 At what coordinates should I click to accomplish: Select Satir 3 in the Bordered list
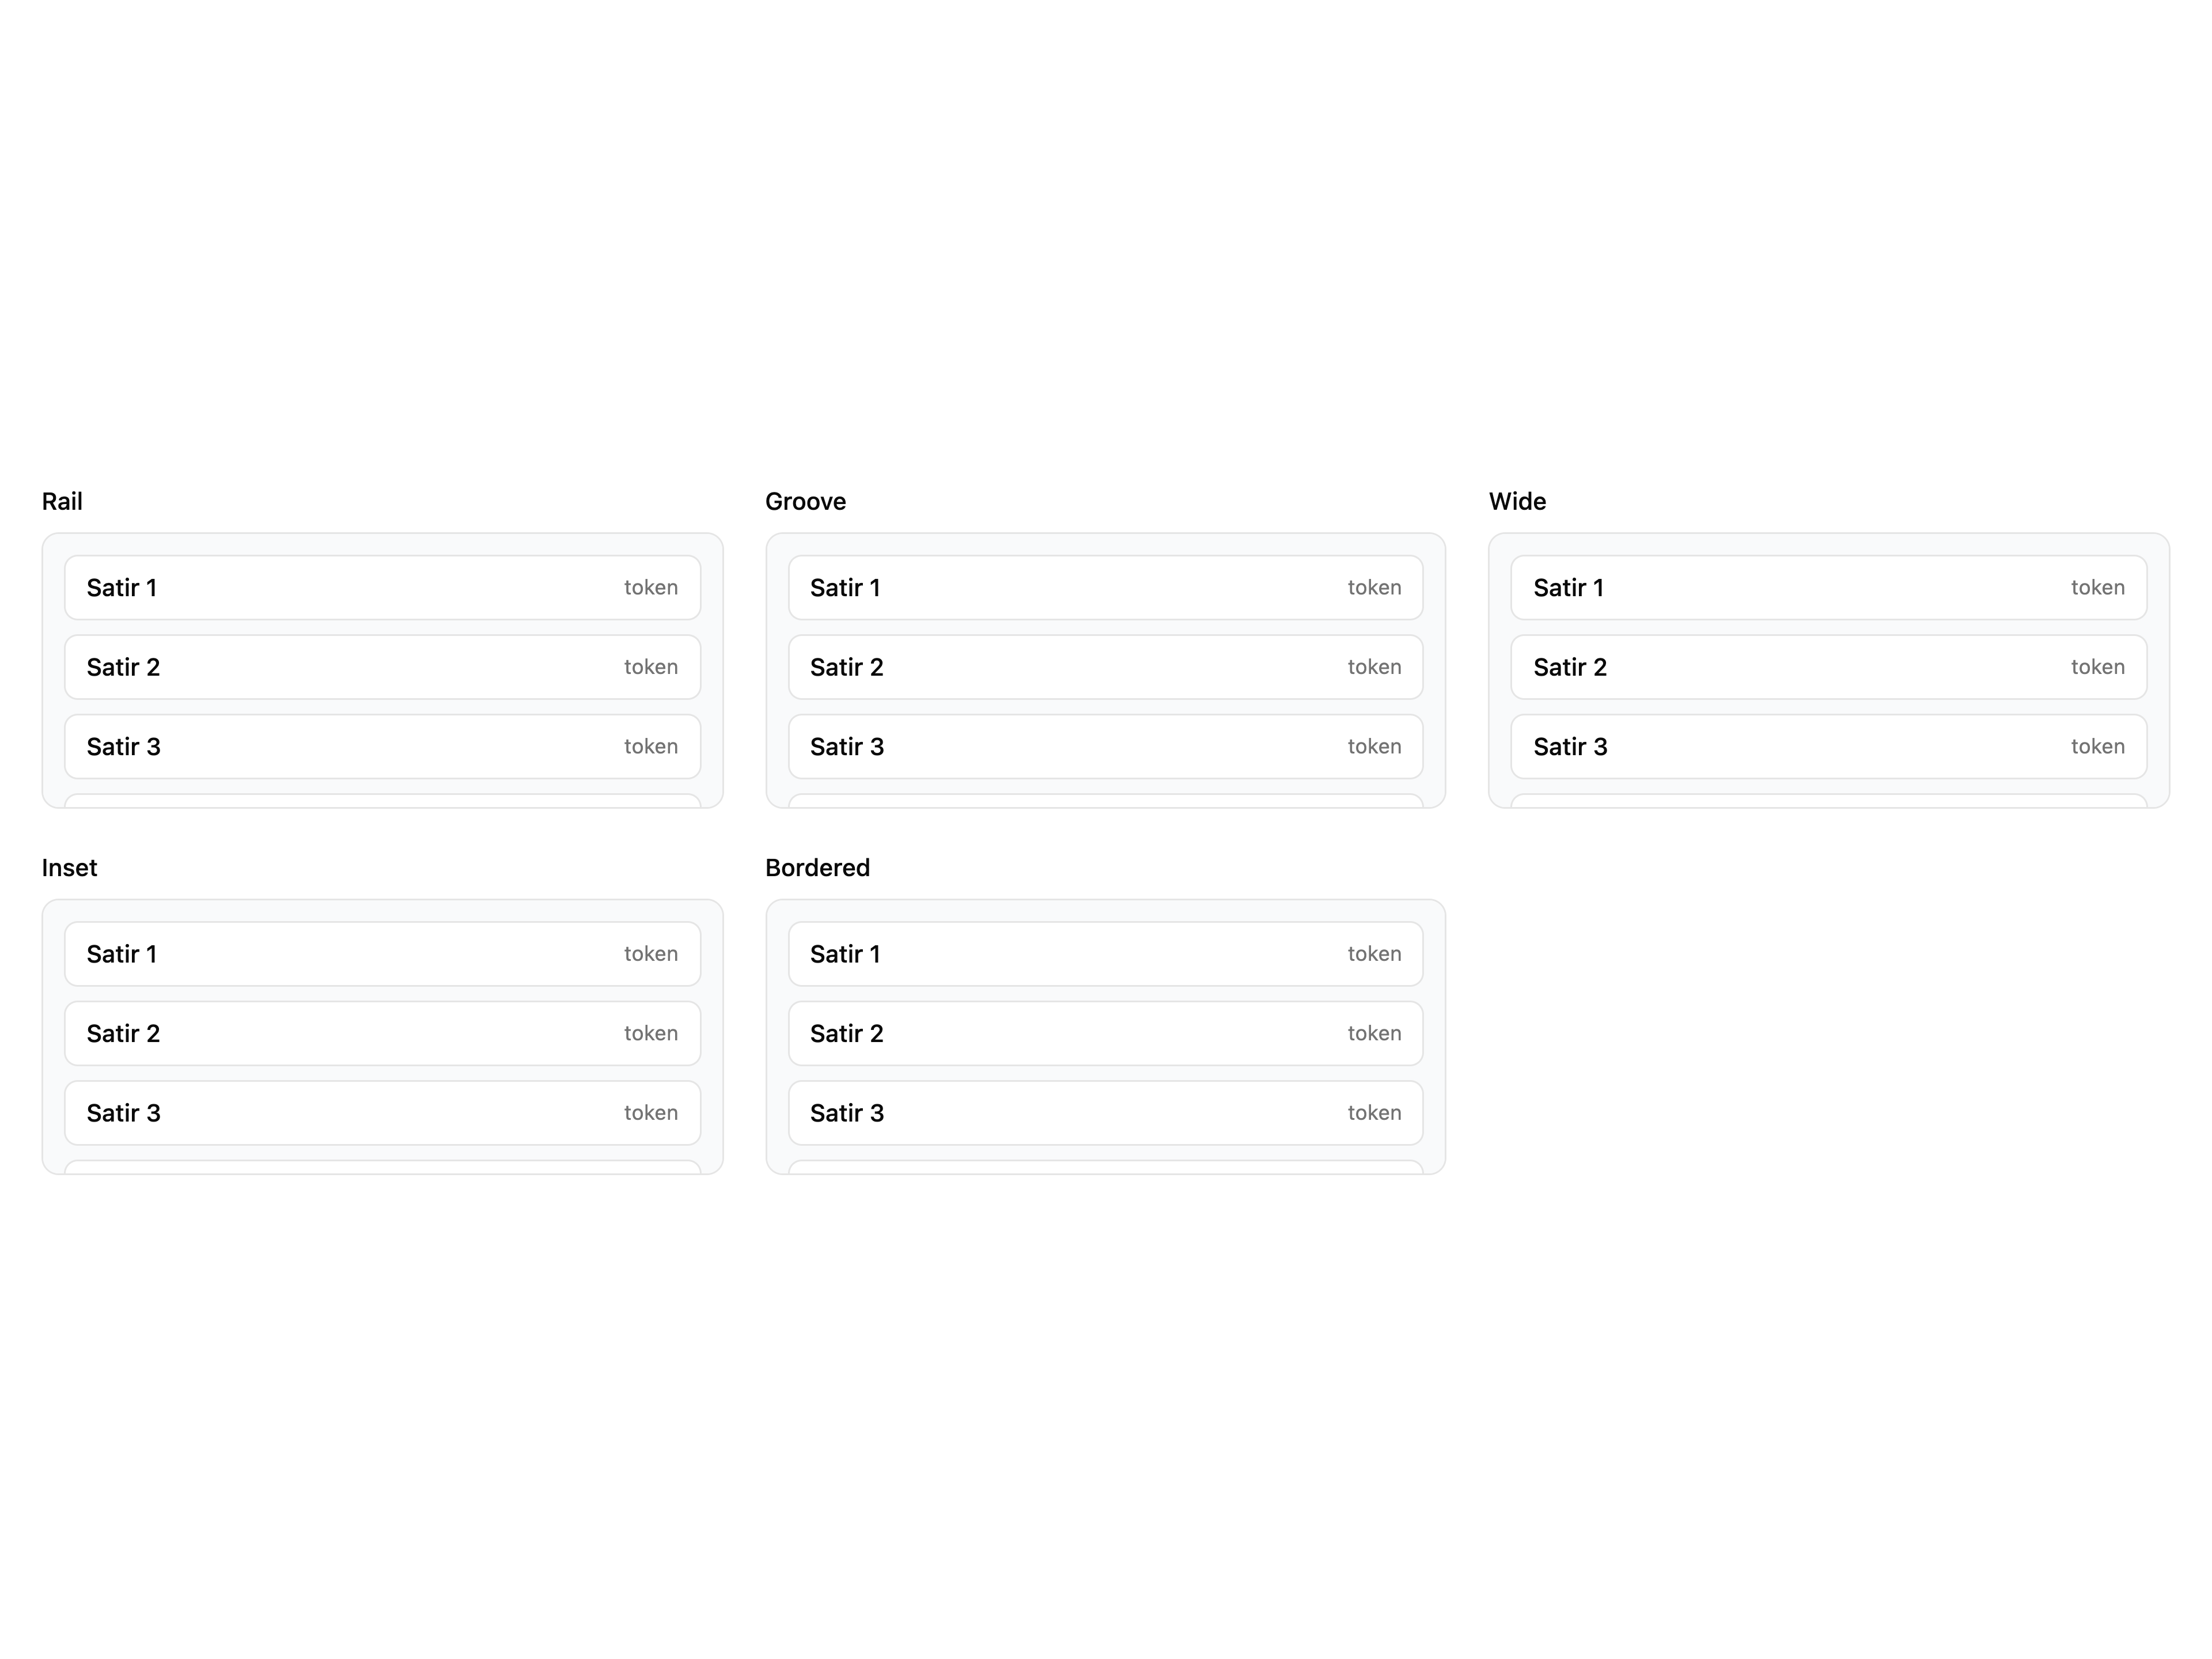tap(1105, 1113)
